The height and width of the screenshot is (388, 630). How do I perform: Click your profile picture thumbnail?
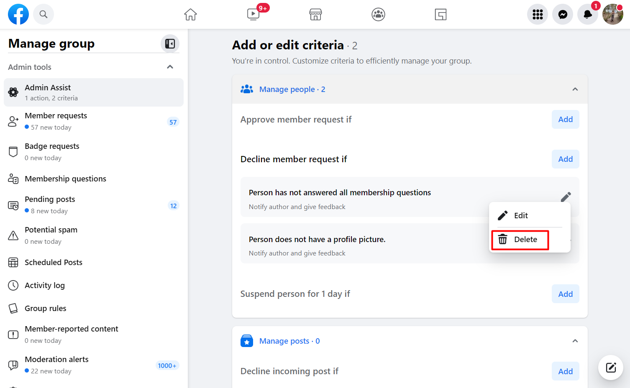(612, 14)
